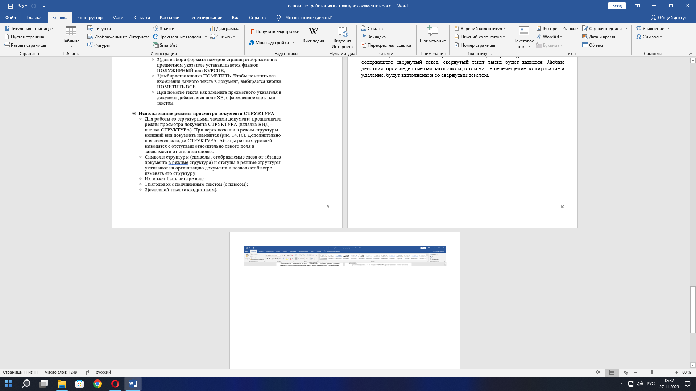This screenshot has height=391, width=696.
Task: Open the Снимок screenshot dropdown
Action: (x=223, y=37)
